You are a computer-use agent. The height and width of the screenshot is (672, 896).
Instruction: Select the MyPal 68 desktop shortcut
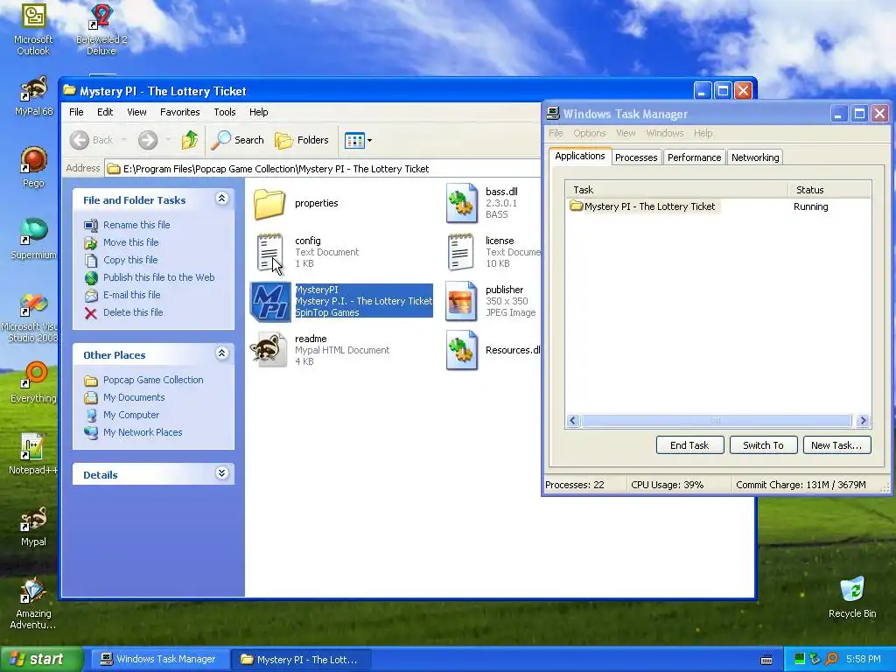coord(33,96)
